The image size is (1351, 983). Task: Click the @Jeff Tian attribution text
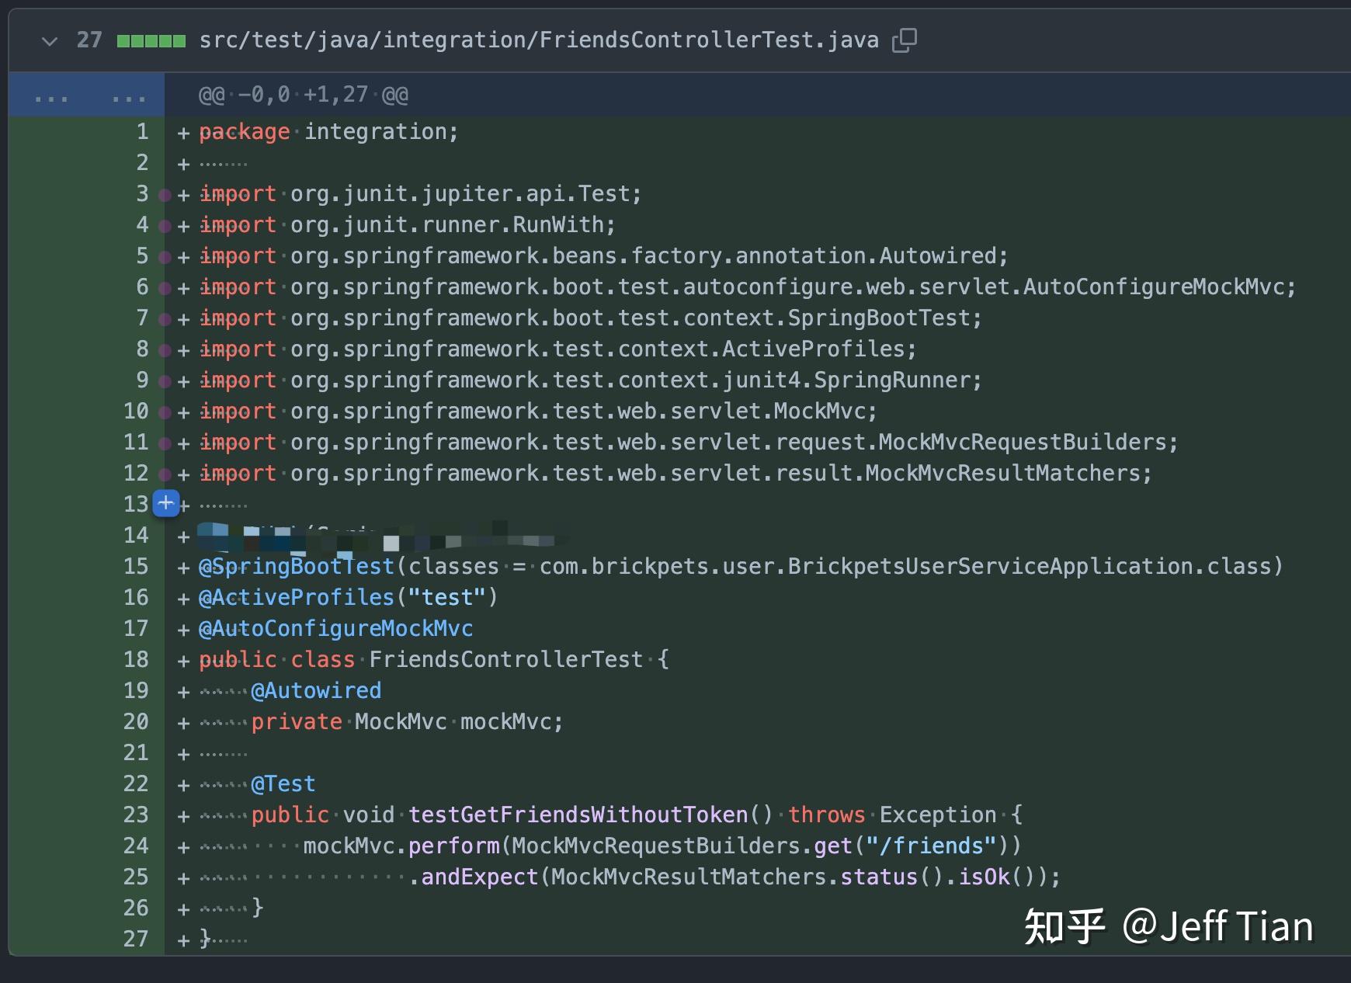[1217, 926]
